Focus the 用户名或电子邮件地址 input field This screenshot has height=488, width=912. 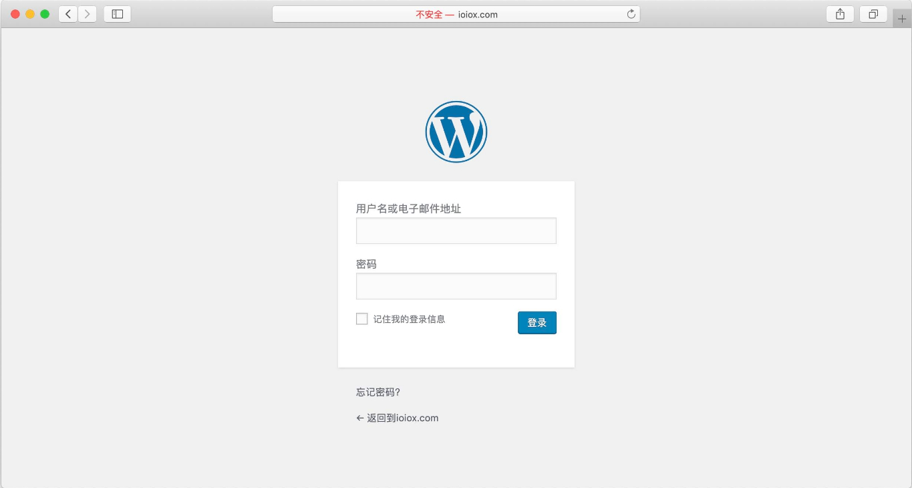pyautogui.click(x=456, y=231)
